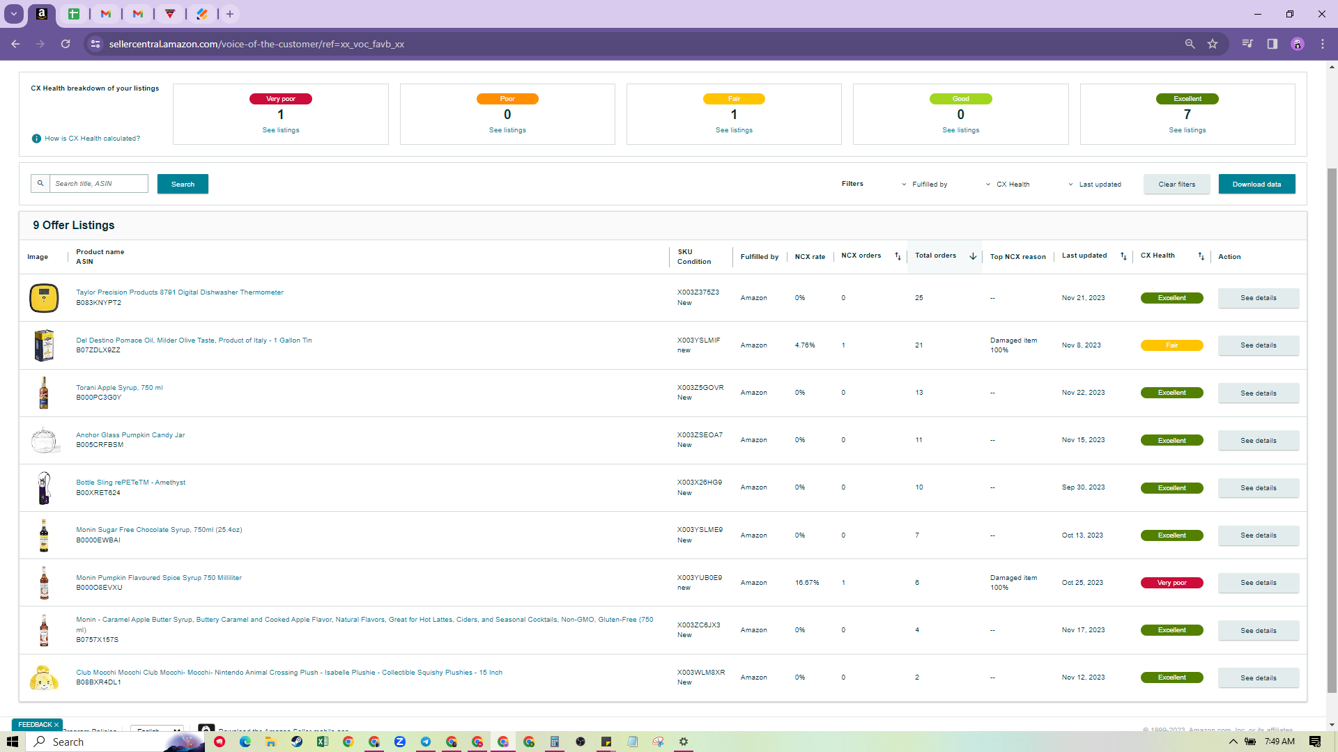Open Taylor Precision Dishwasher Thermometer listing
The width and height of the screenshot is (1338, 752).
[180, 292]
